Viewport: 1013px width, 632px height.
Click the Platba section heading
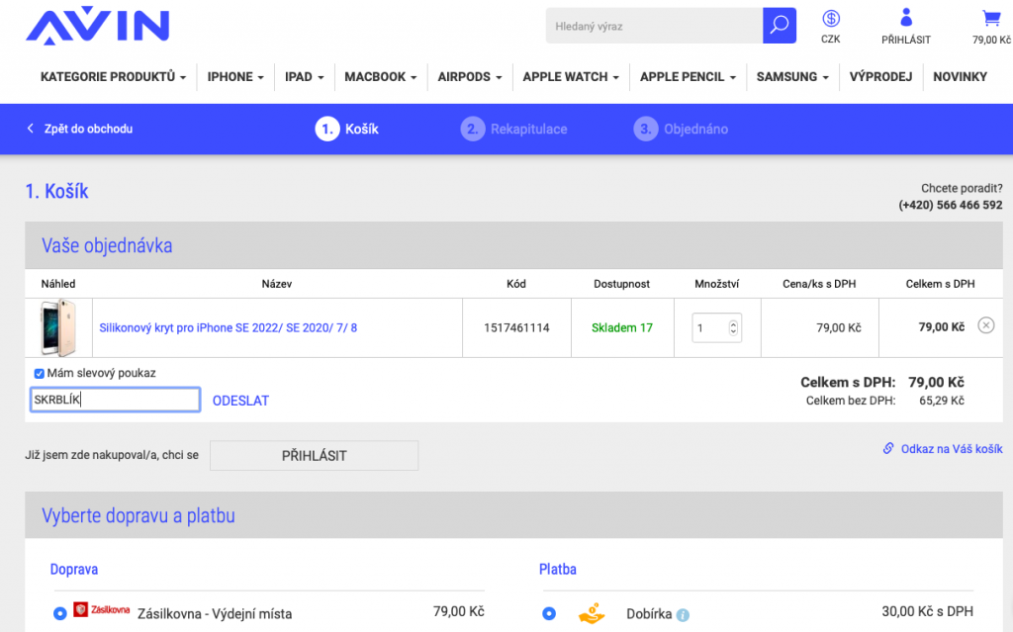pos(558,570)
